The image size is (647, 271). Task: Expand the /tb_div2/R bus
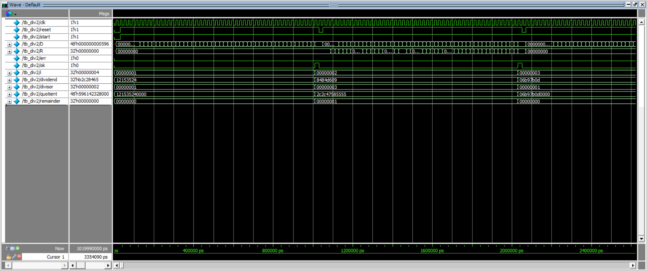tap(9, 51)
